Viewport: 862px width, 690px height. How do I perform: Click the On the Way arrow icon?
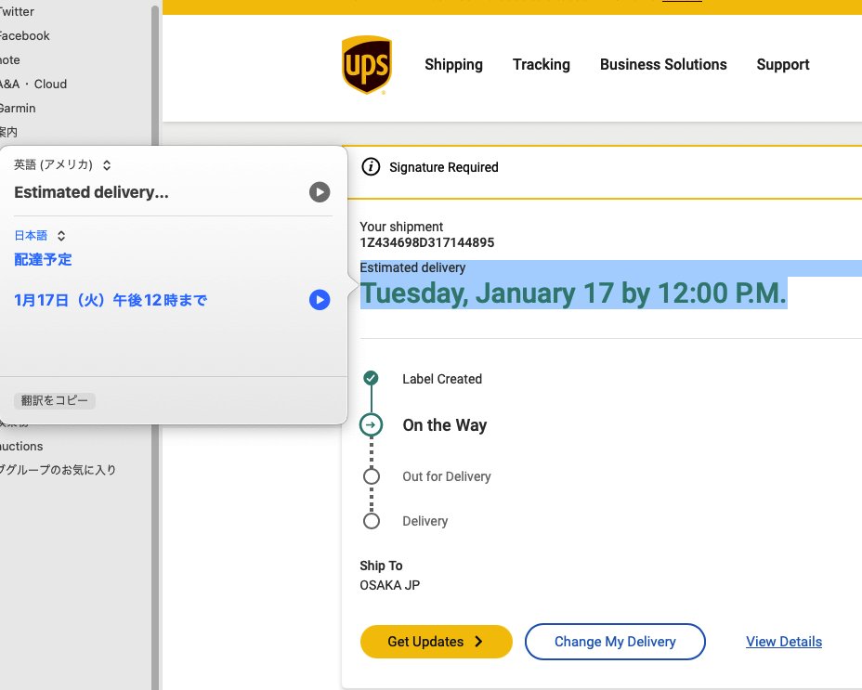pyautogui.click(x=371, y=424)
